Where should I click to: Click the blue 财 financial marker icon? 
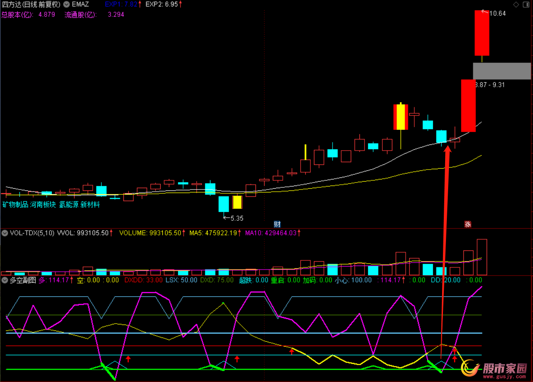tap(277, 224)
